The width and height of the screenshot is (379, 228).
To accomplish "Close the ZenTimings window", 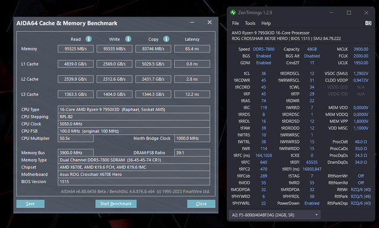I will point(367,12).
